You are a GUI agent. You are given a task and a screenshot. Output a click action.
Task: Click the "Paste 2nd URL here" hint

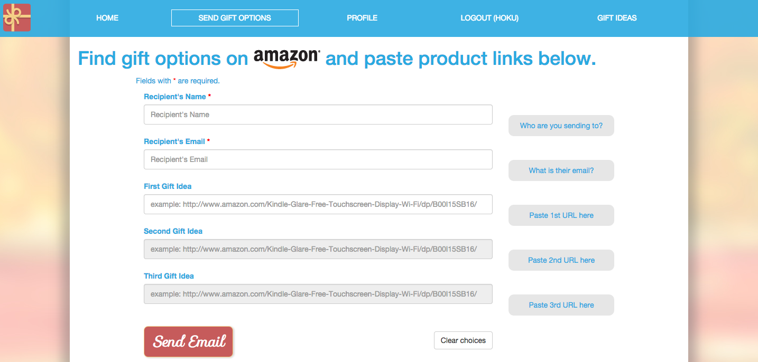pyautogui.click(x=561, y=260)
